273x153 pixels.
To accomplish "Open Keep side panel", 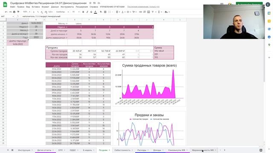I will coord(269,21).
